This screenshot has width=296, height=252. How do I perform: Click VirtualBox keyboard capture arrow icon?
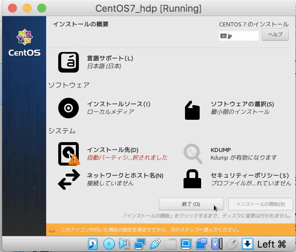click(247, 244)
